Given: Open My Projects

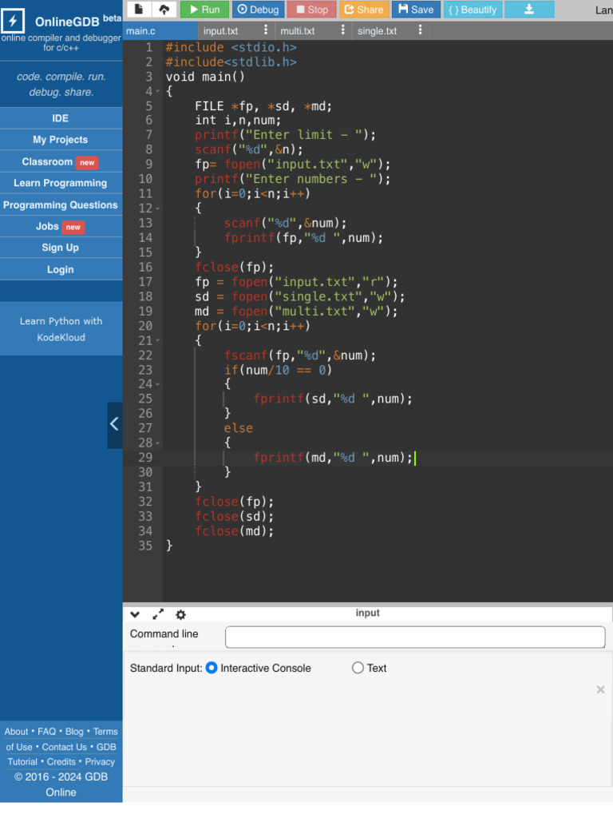Looking at the screenshot, I should [61, 140].
